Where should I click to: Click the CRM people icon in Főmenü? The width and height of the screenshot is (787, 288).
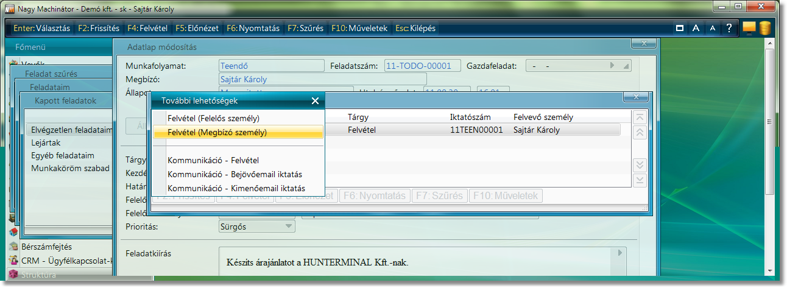(x=13, y=261)
